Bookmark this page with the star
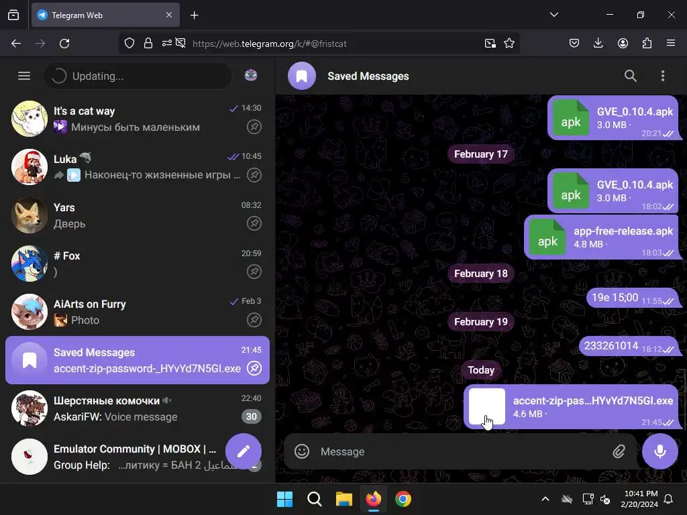 point(509,44)
